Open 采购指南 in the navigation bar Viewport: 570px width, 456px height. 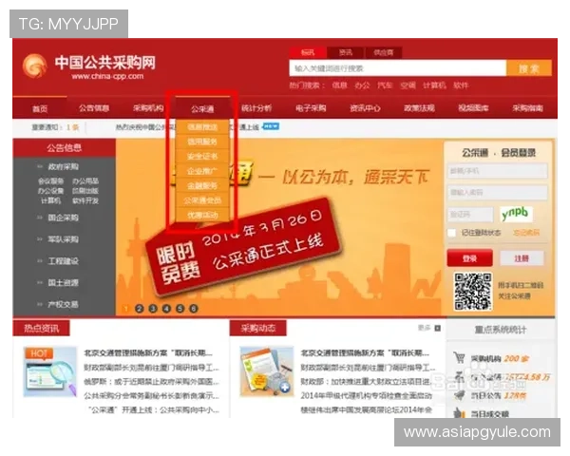click(527, 108)
